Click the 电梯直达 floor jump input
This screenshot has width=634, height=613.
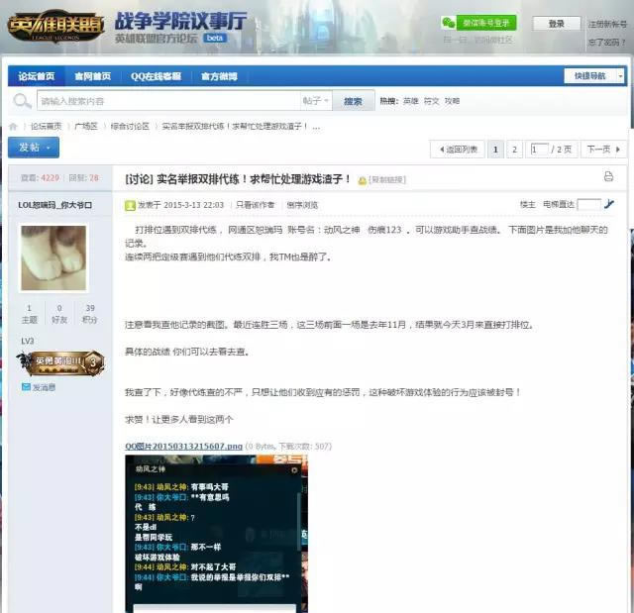(x=588, y=204)
